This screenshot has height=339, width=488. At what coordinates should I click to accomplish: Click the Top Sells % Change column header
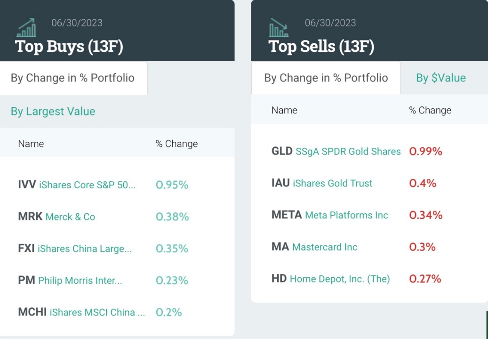(x=430, y=111)
